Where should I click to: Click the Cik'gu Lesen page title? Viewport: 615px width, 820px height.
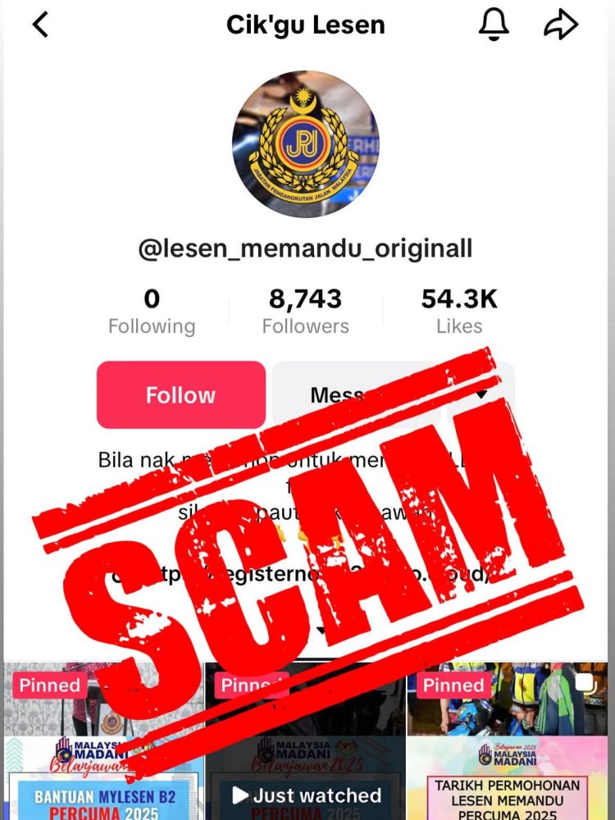point(305,25)
